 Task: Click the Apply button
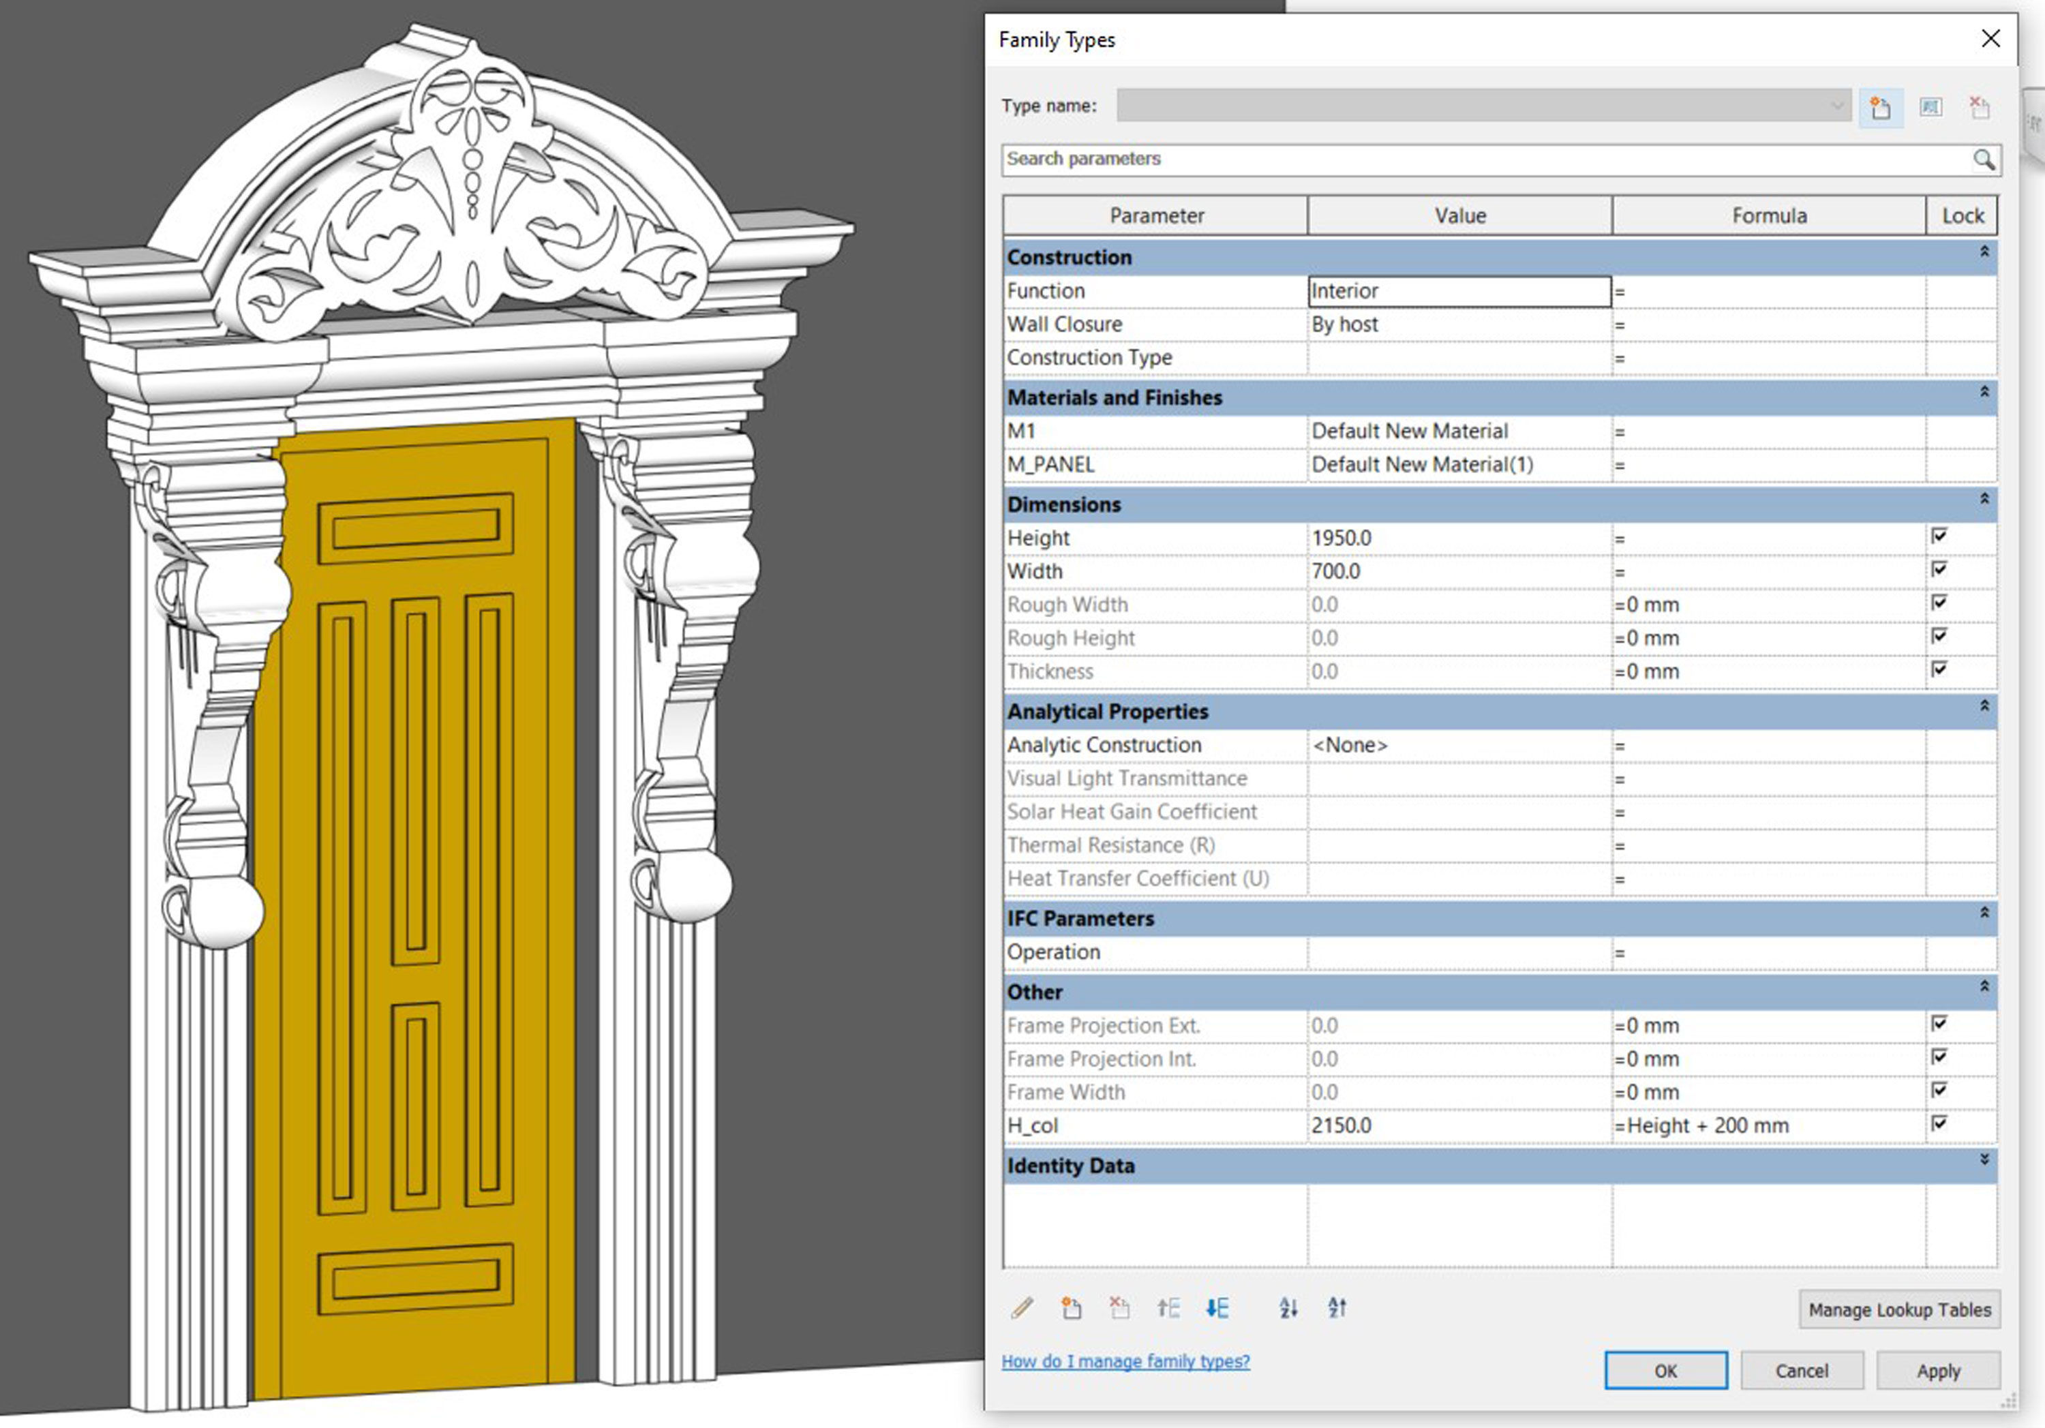(x=1937, y=1371)
